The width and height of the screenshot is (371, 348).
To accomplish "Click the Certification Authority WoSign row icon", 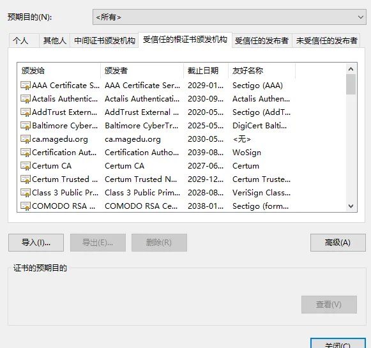I will click(x=26, y=153).
